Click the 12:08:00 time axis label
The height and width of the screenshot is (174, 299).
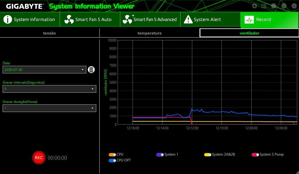click(x=251, y=128)
